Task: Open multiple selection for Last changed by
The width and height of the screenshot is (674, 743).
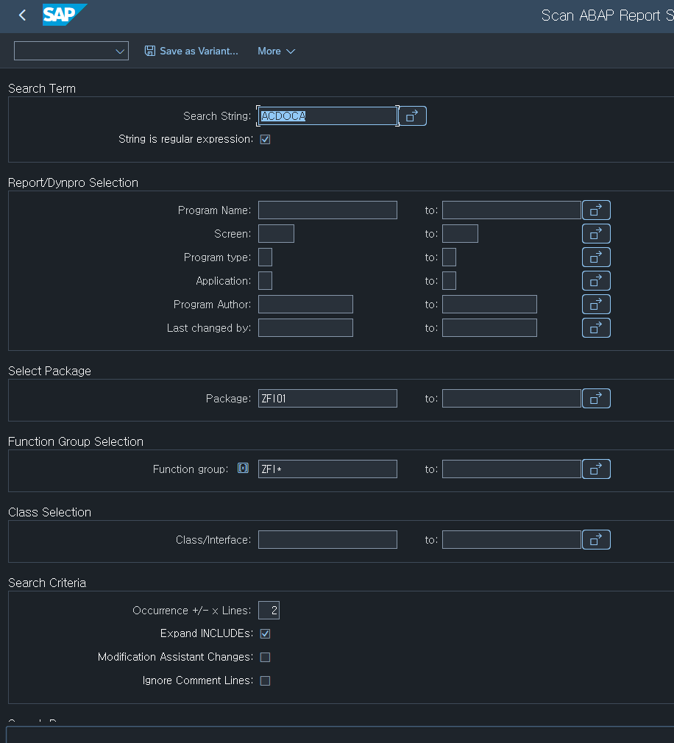Action: (596, 328)
